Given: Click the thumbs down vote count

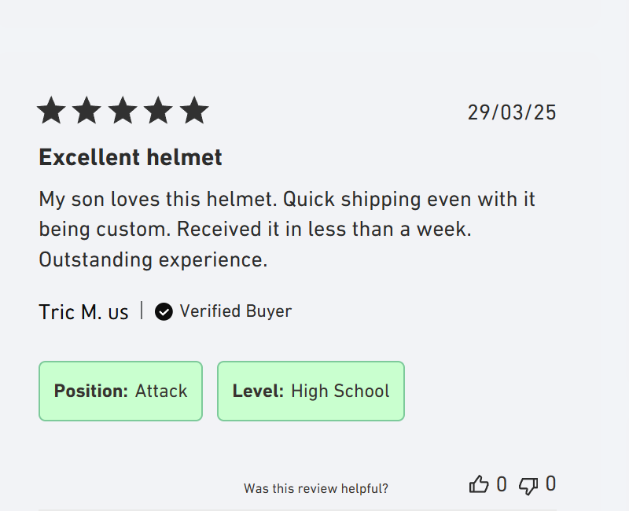Looking at the screenshot, I should tap(550, 484).
